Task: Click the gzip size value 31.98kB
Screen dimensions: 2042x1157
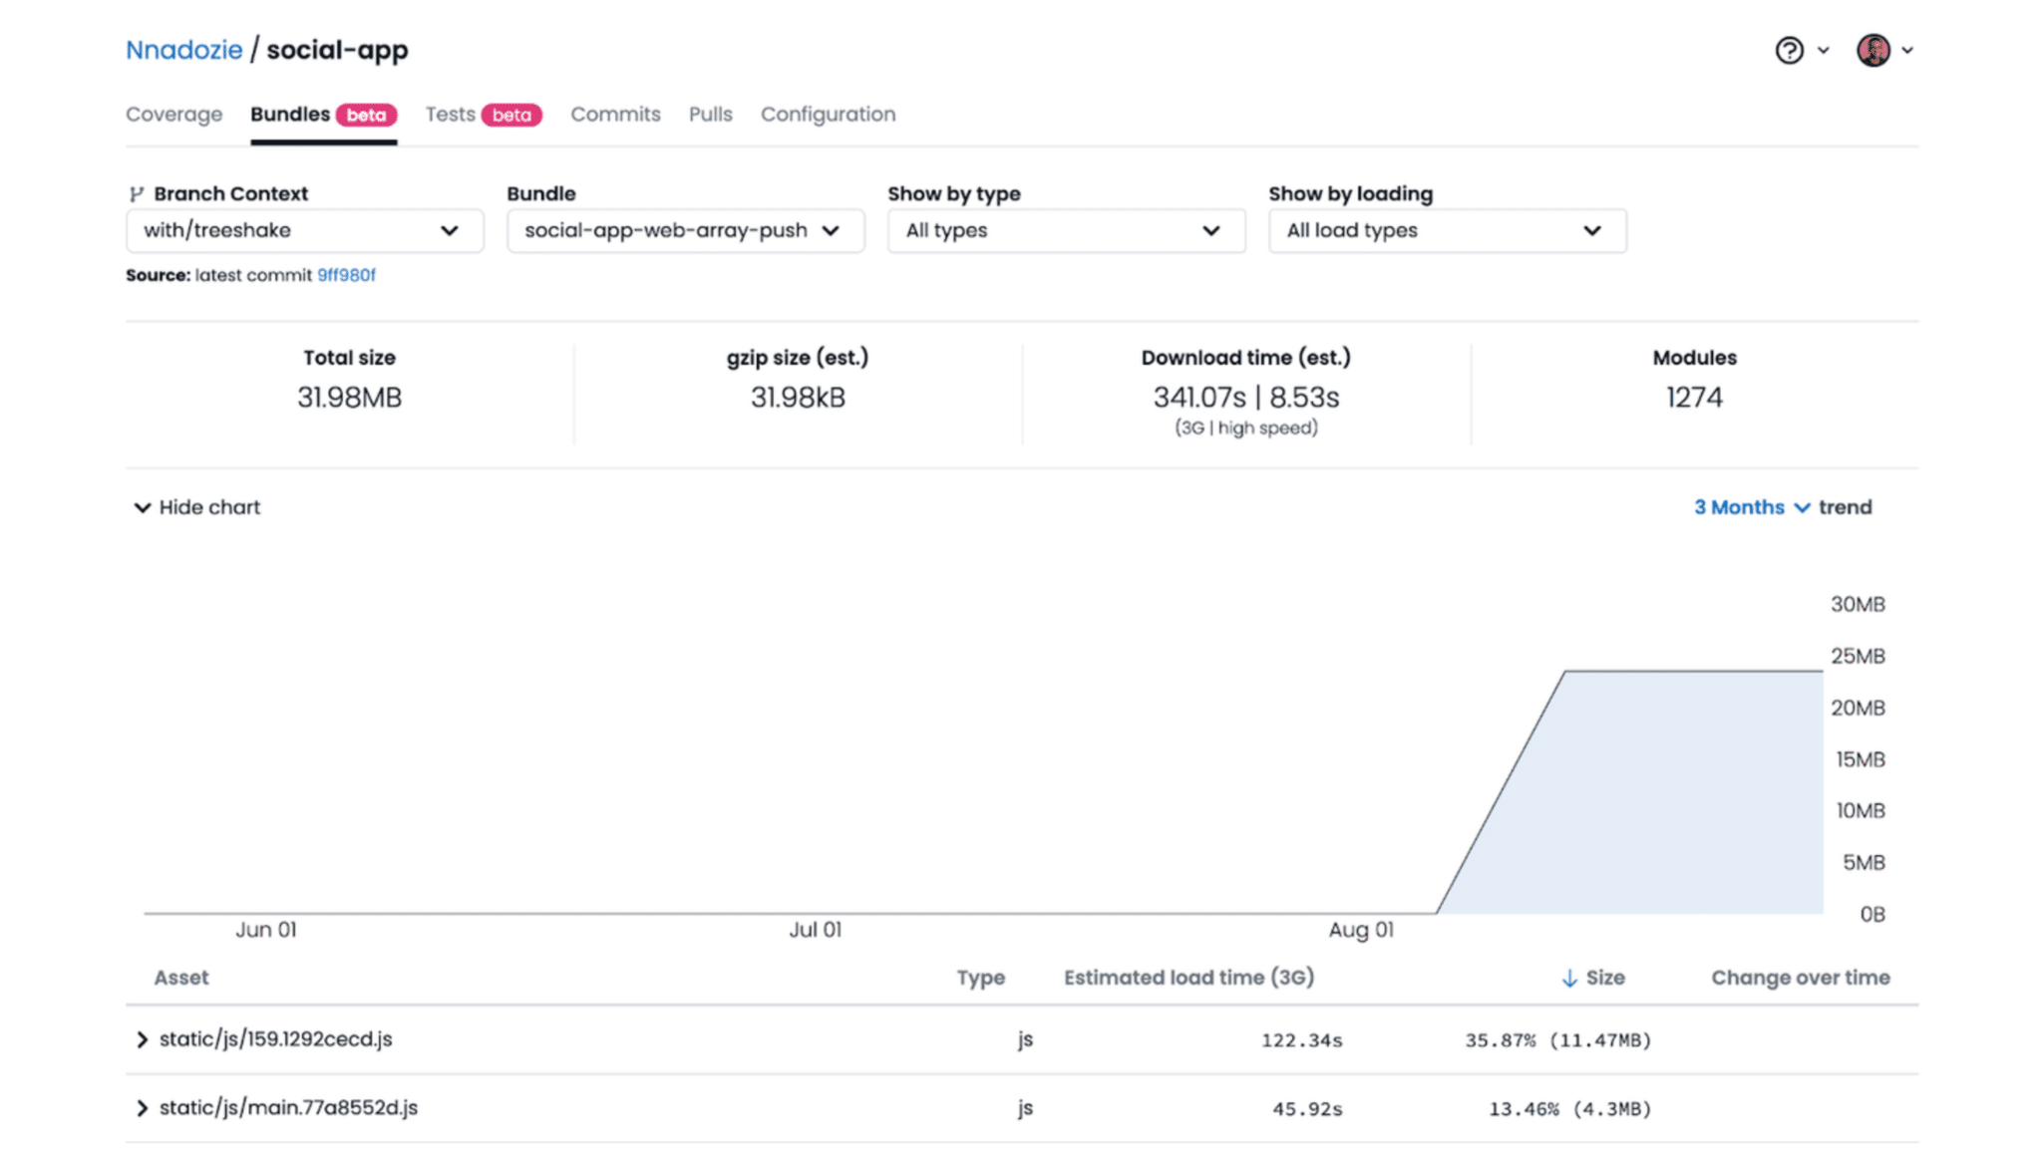Action: (798, 398)
